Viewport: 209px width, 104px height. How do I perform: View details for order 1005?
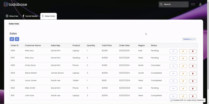pyautogui.click(x=173, y=66)
